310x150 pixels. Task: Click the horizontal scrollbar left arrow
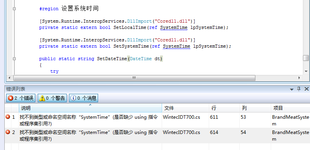[x=9, y=78]
